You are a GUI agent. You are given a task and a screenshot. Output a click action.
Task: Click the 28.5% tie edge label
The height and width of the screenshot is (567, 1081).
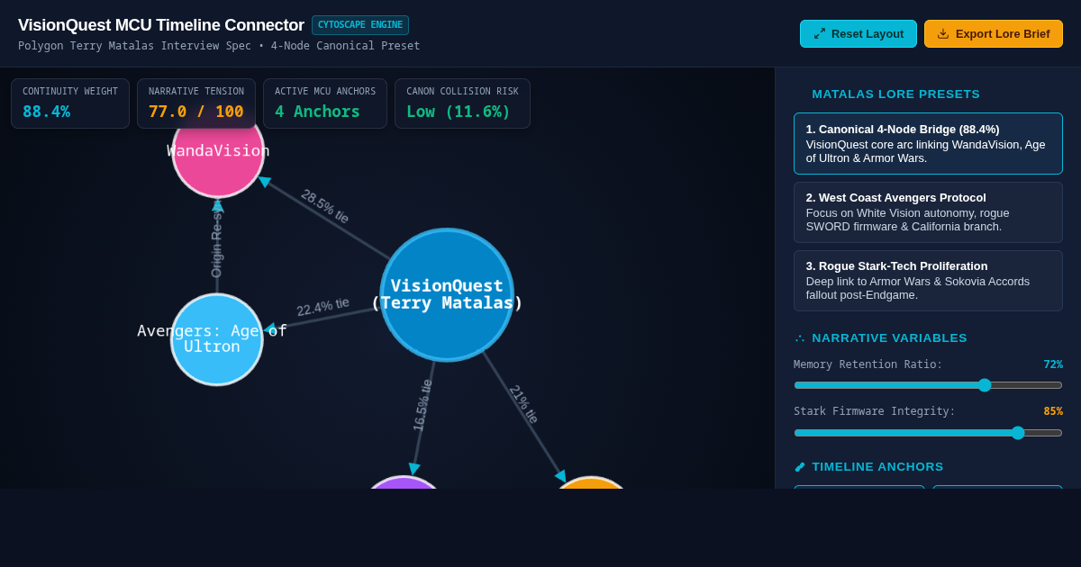[x=324, y=206]
